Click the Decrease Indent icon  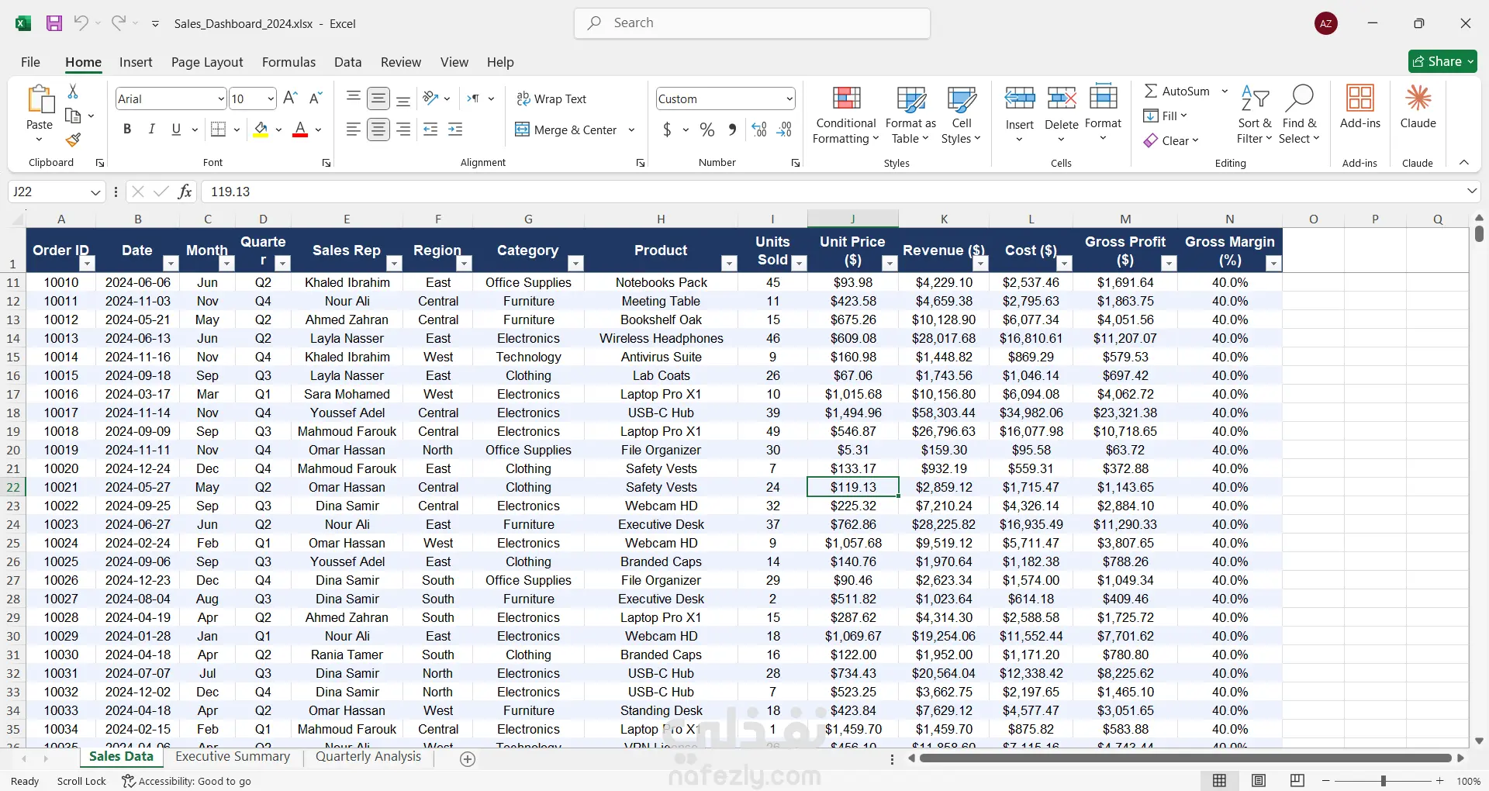[430, 130]
